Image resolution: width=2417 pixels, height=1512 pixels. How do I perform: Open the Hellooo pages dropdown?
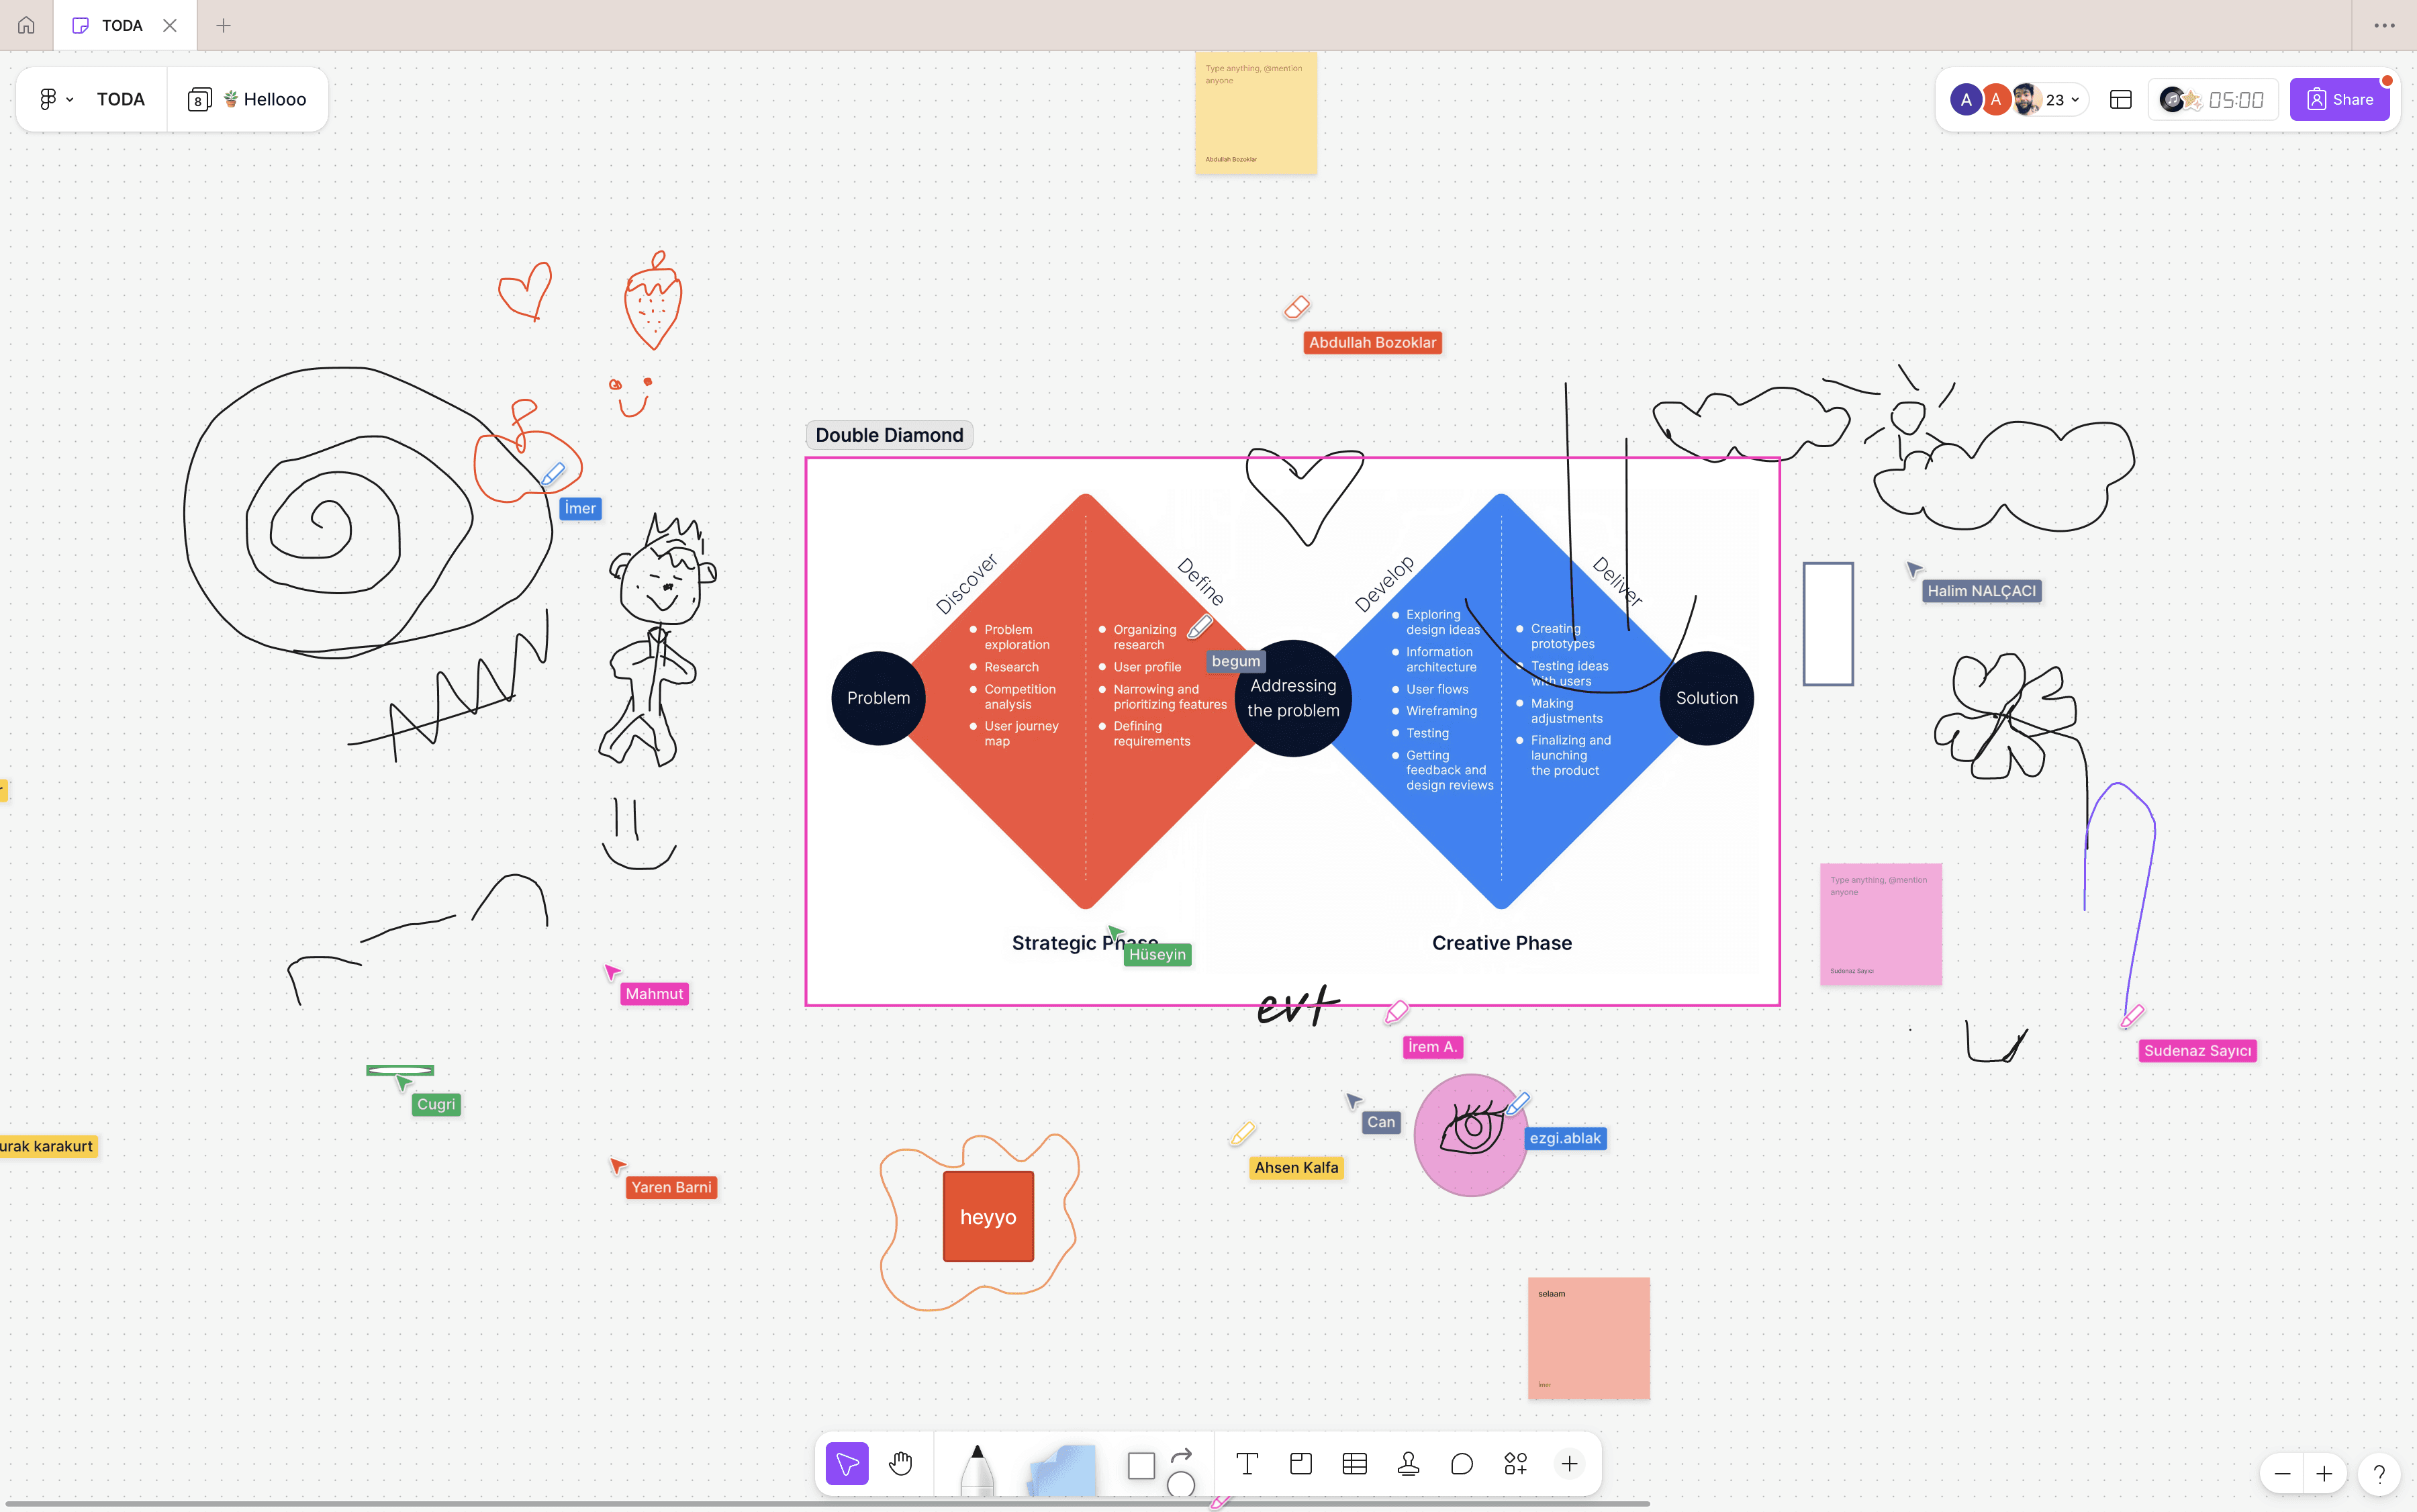point(248,99)
